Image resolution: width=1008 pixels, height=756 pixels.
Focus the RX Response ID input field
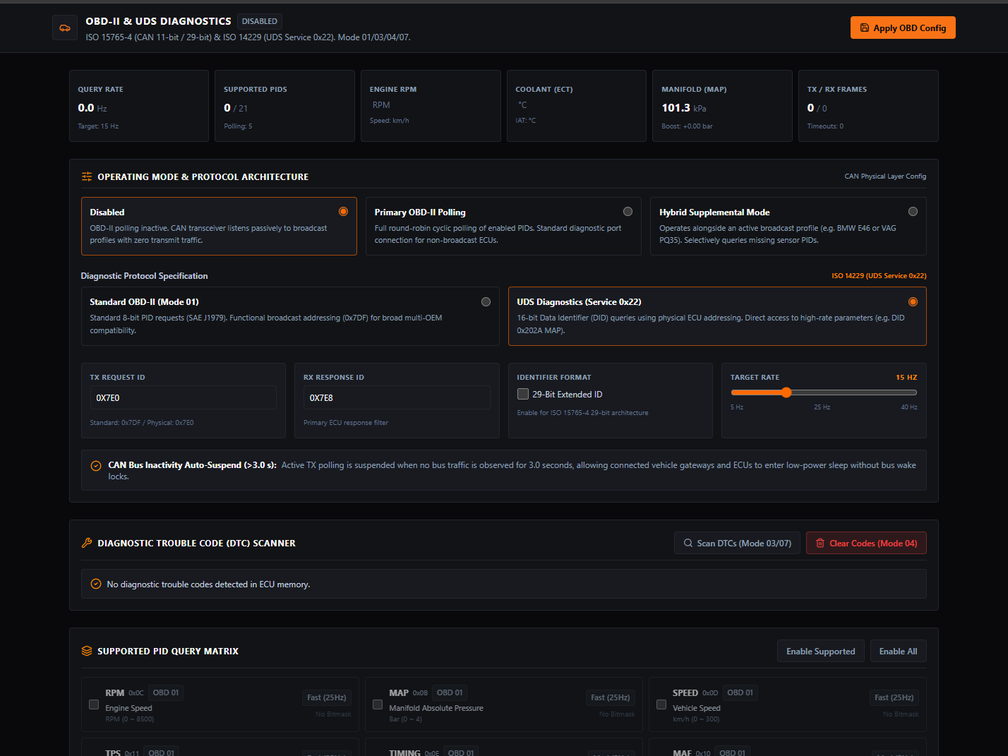coord(397,397)
